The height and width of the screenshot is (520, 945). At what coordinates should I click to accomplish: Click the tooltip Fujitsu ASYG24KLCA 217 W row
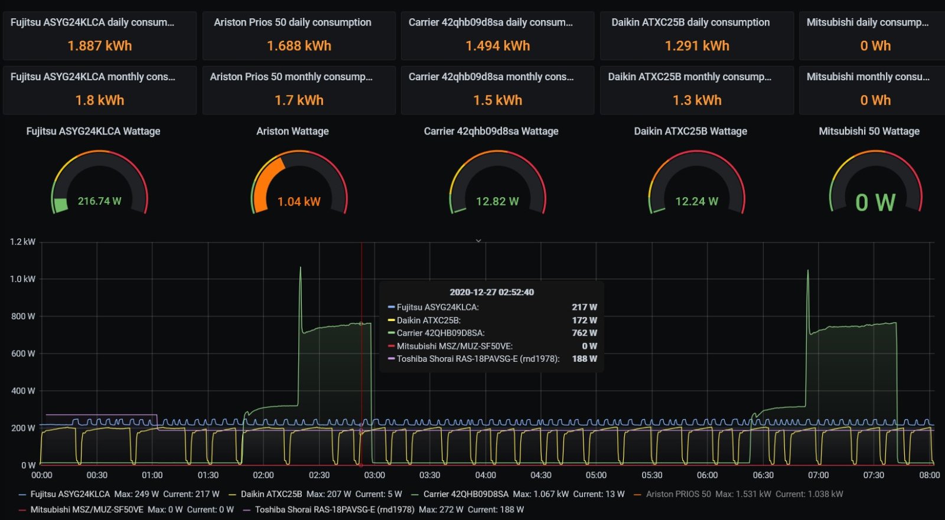(492, 308)
